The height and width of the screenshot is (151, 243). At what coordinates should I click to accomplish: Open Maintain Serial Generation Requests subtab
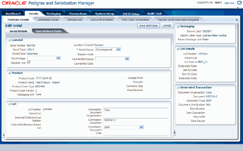point(178,20)
